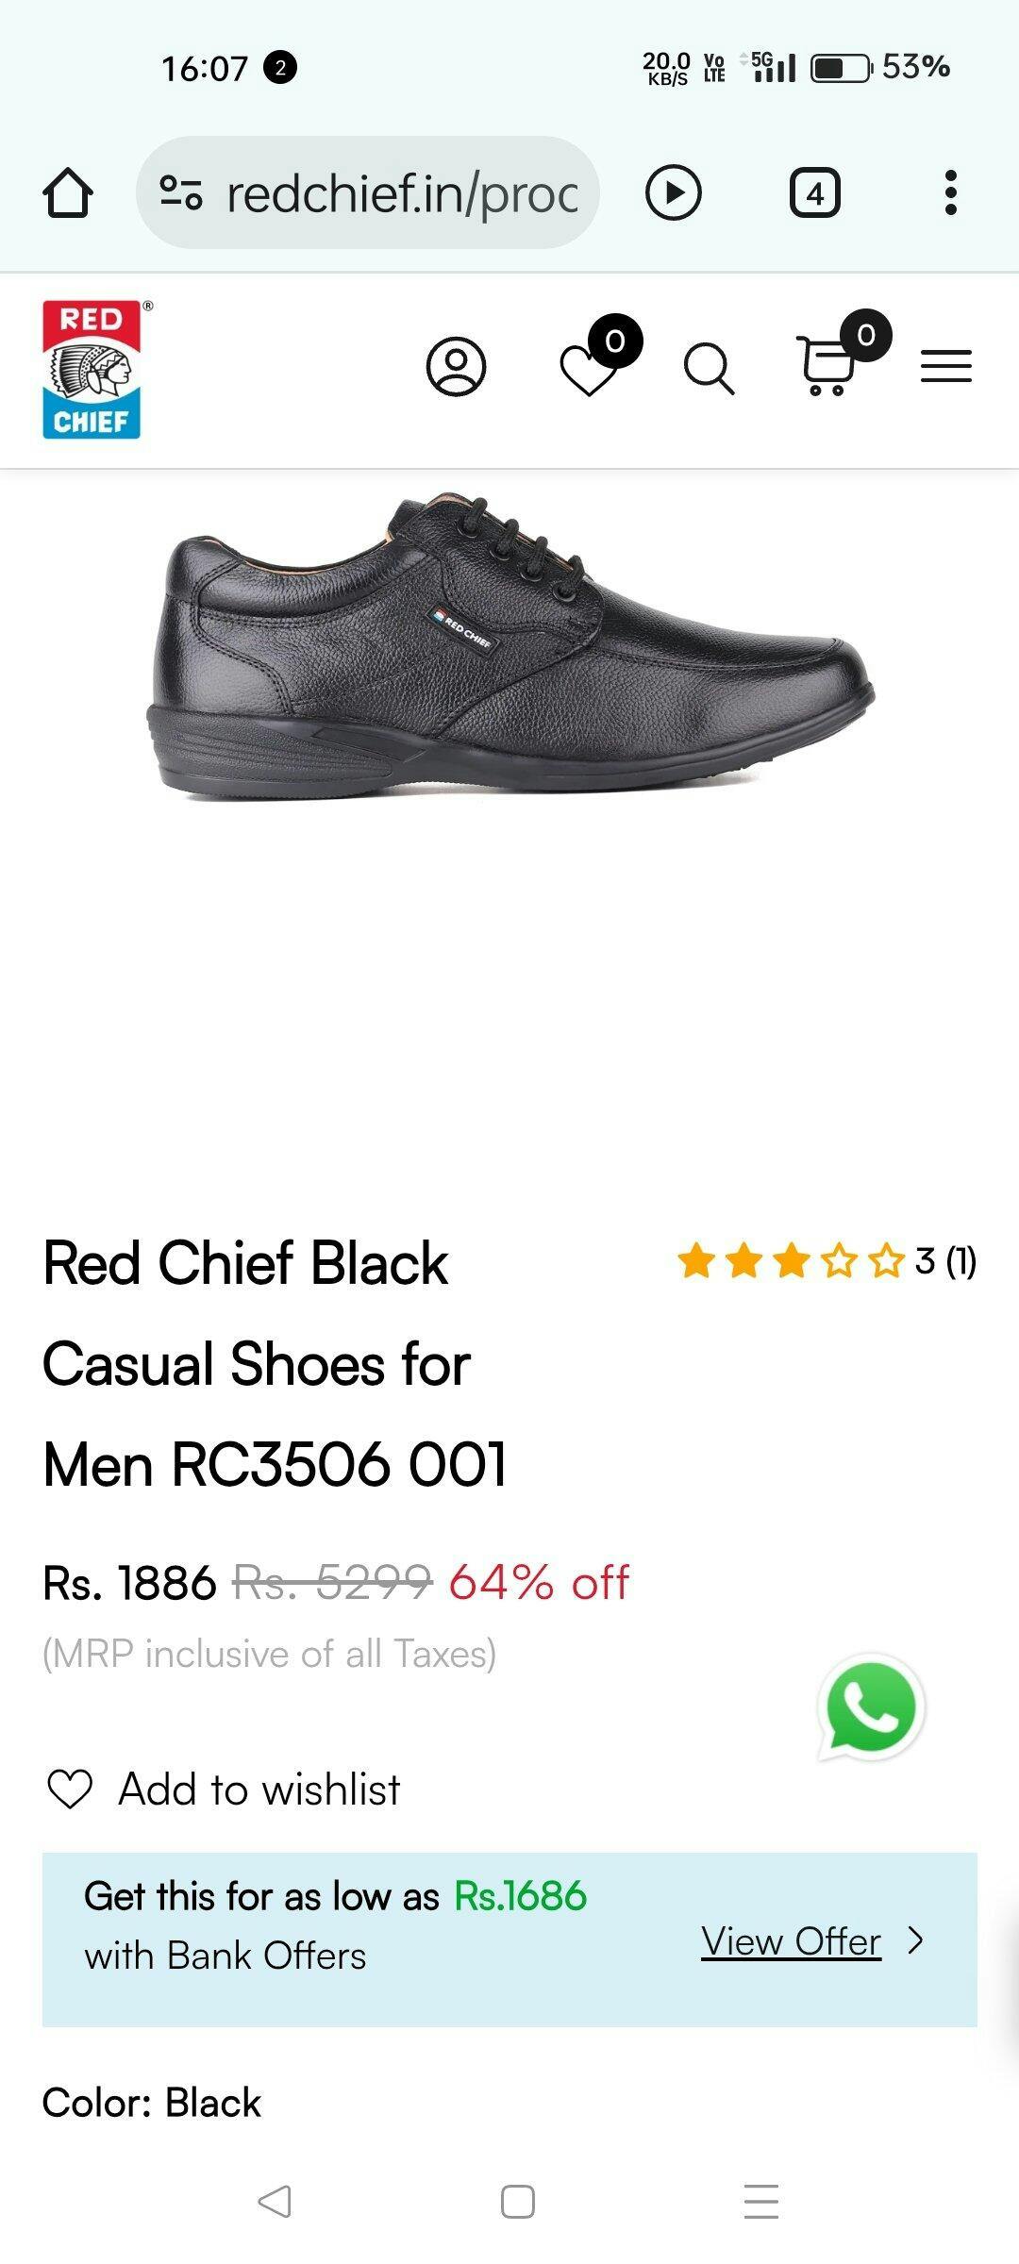Viewport: 1019px width, 2264px height.
Task: Toggle Add to wishlist heart
Action: pyautogui.click(x=70, y=1789)
